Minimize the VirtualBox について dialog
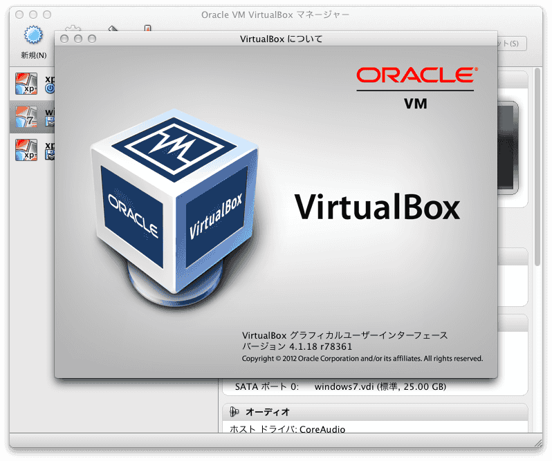Image resolution: width=552 pixels, height=461 pixels. (x=77, y=39)
